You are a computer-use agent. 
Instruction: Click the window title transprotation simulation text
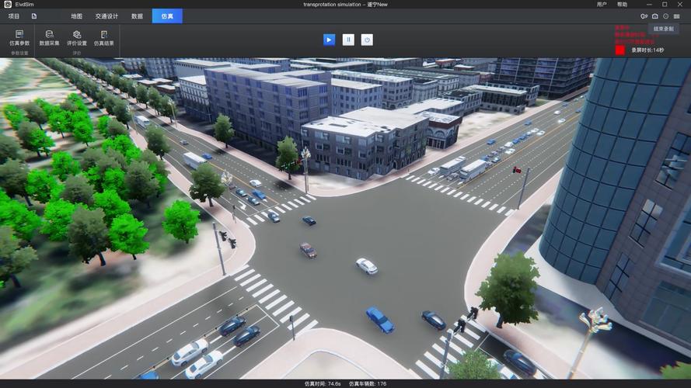(332, 5)
